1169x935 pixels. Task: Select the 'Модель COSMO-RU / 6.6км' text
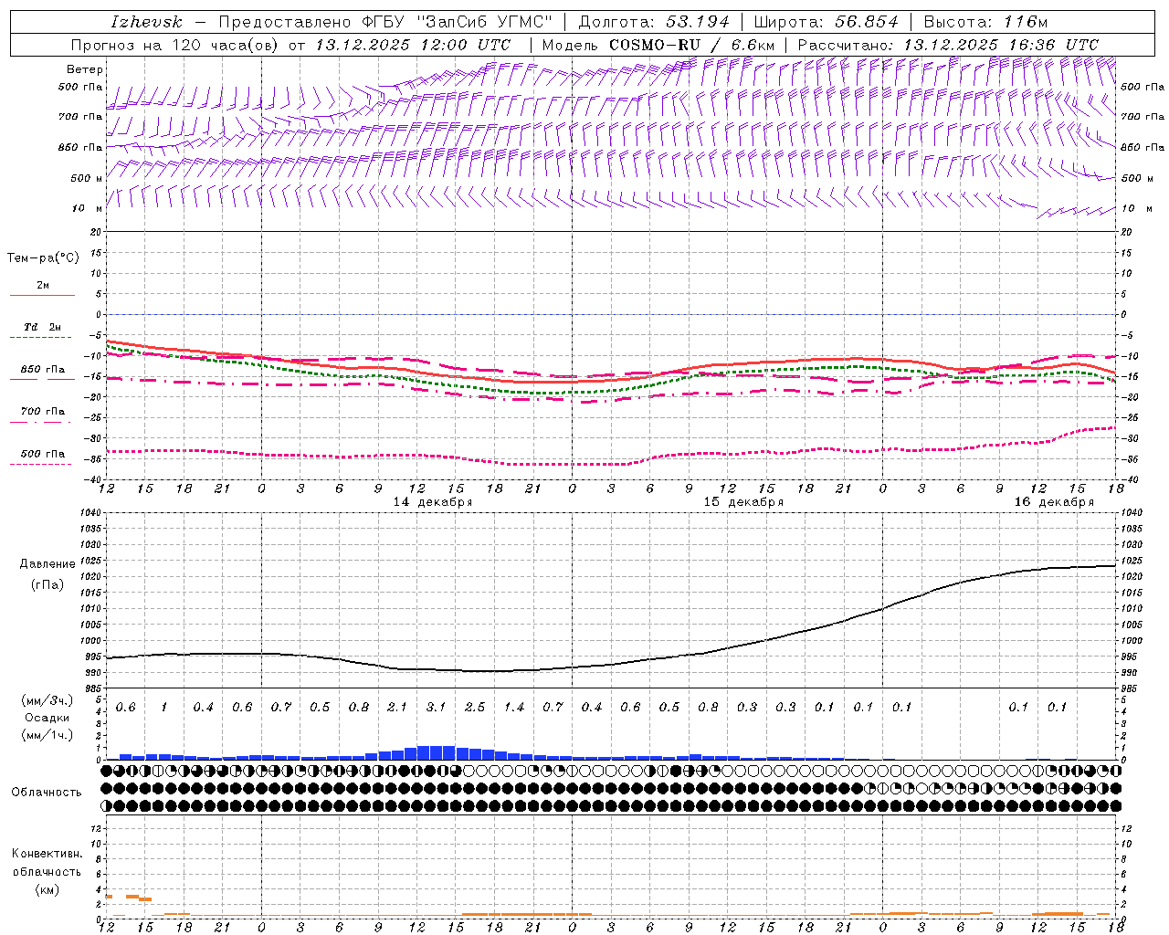(x=658, y=45)
